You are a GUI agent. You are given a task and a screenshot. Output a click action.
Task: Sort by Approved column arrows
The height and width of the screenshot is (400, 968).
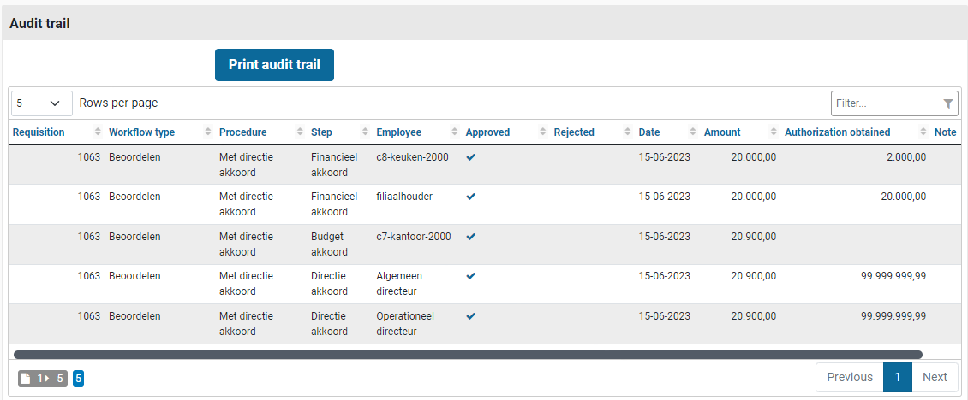click(x=543, y=132)
